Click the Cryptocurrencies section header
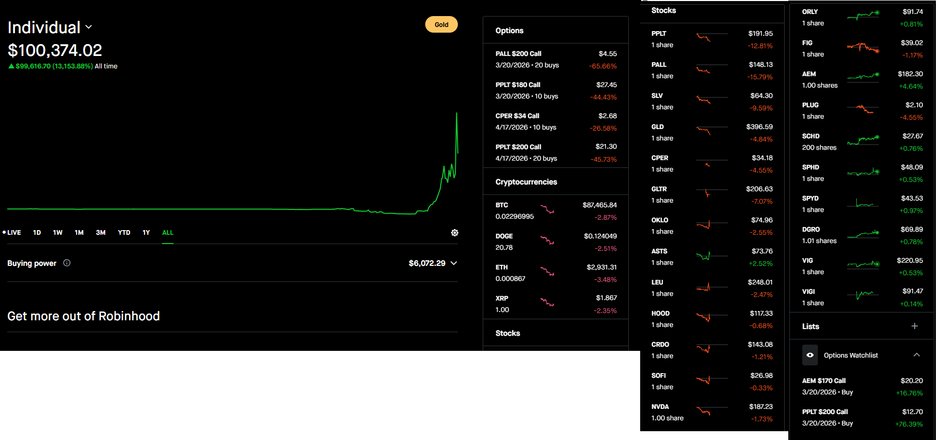Image resolution: width=938 pixels, height=440 pixels. pyautogui.click(x=526, y=182)
